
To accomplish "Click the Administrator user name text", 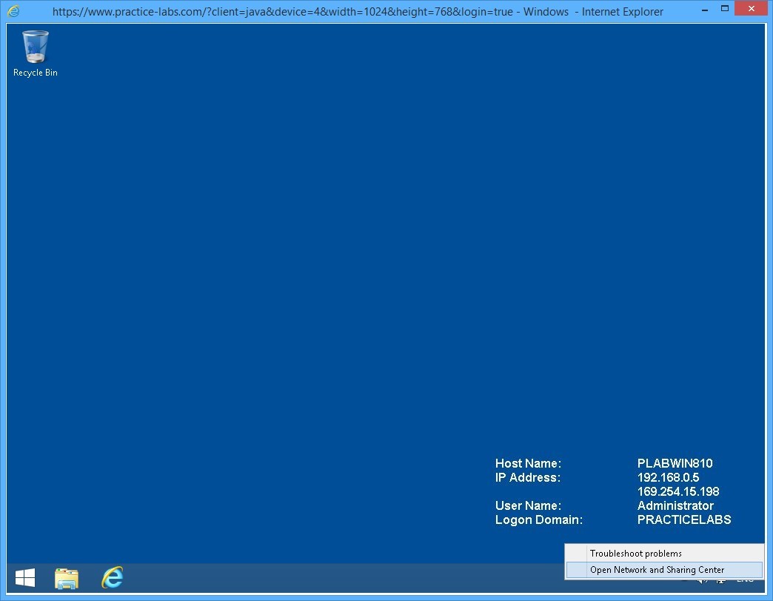I will (x=675, y=506).
